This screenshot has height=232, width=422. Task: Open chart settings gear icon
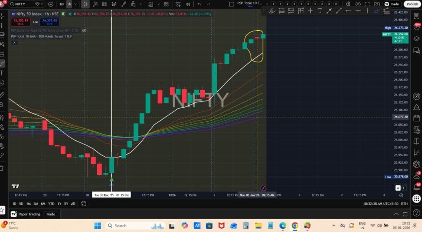(358, 4)
